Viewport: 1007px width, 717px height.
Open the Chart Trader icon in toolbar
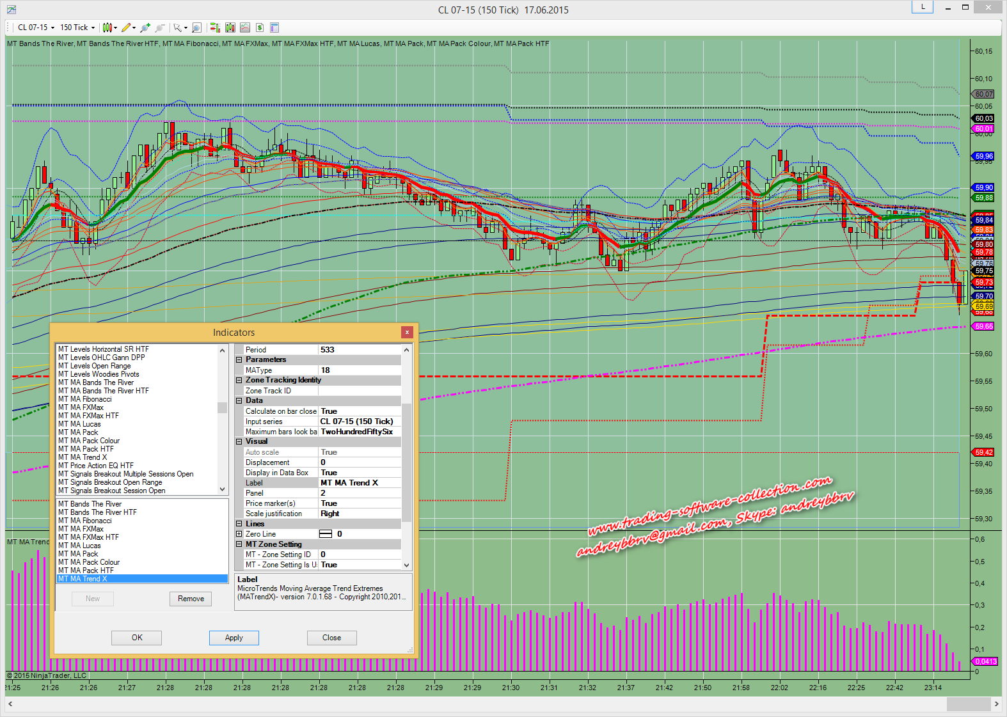[x=215, y=28]
